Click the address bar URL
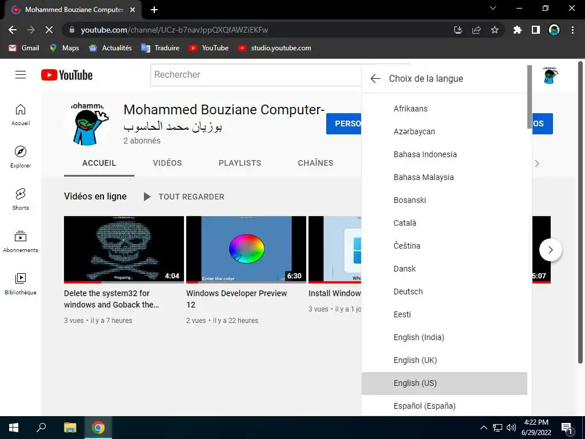Image resolution: width=585 pixels, height=439 pixels. tap(175, 30)
